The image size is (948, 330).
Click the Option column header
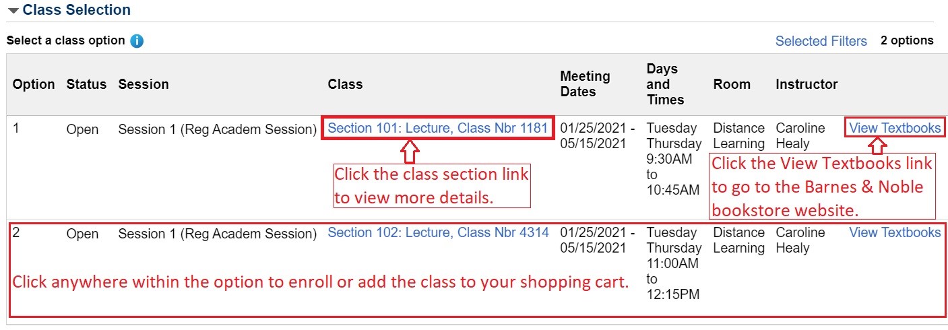click(34, 85)
